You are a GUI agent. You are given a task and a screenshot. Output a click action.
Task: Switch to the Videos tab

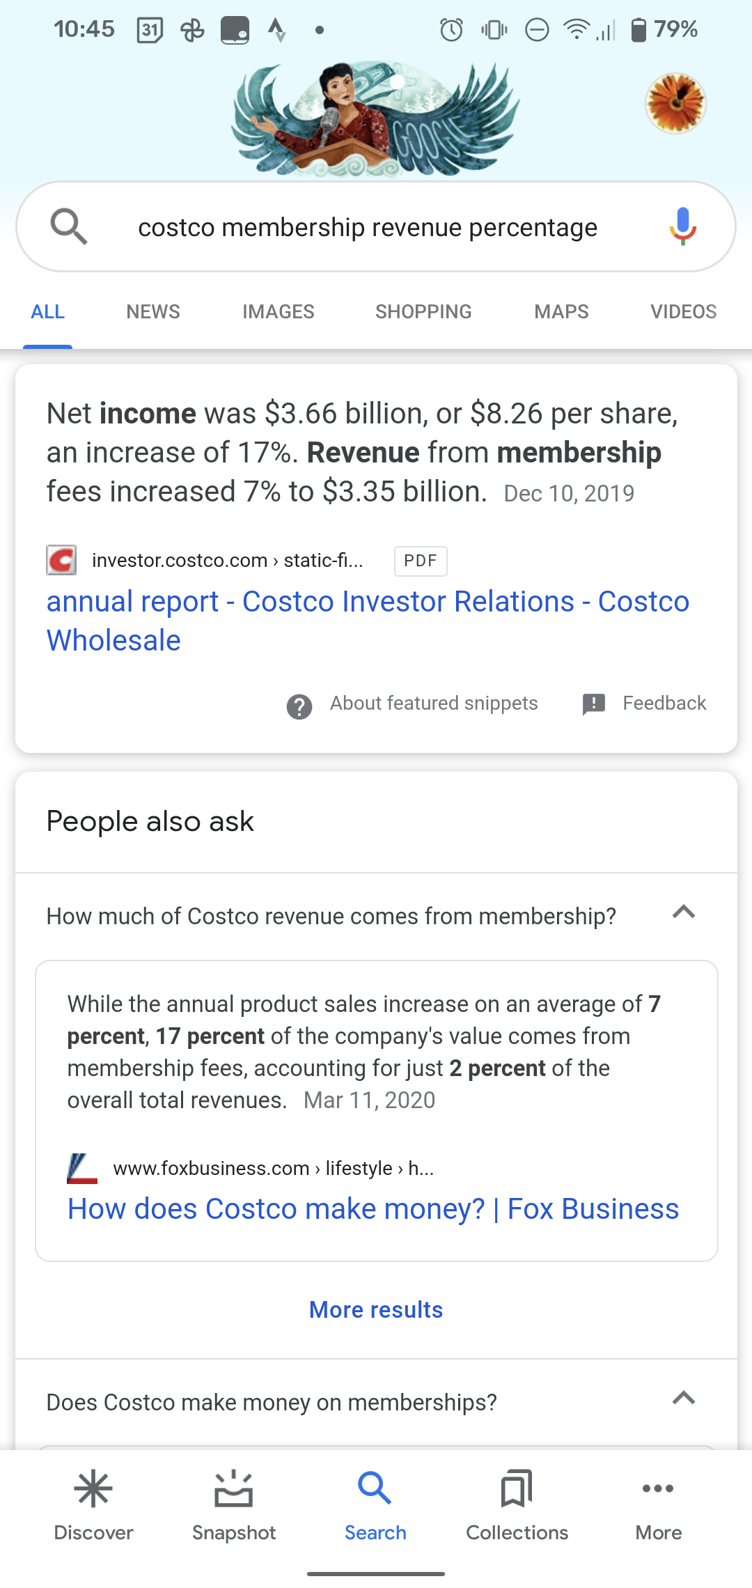tap(683, 311)
